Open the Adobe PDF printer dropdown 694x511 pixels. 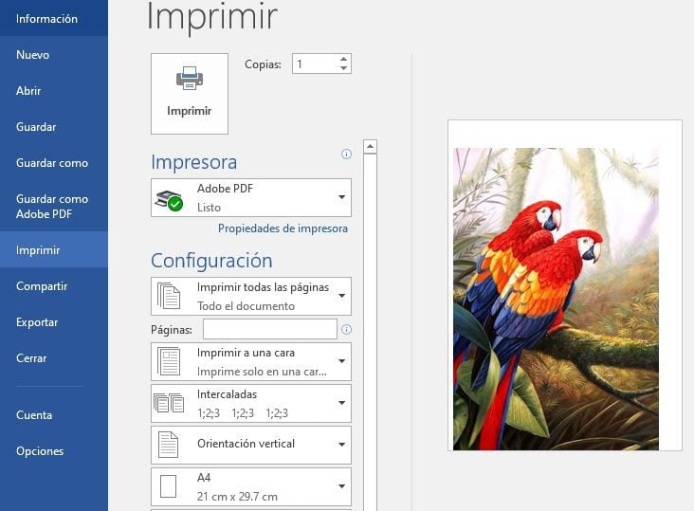pos(341,197)
